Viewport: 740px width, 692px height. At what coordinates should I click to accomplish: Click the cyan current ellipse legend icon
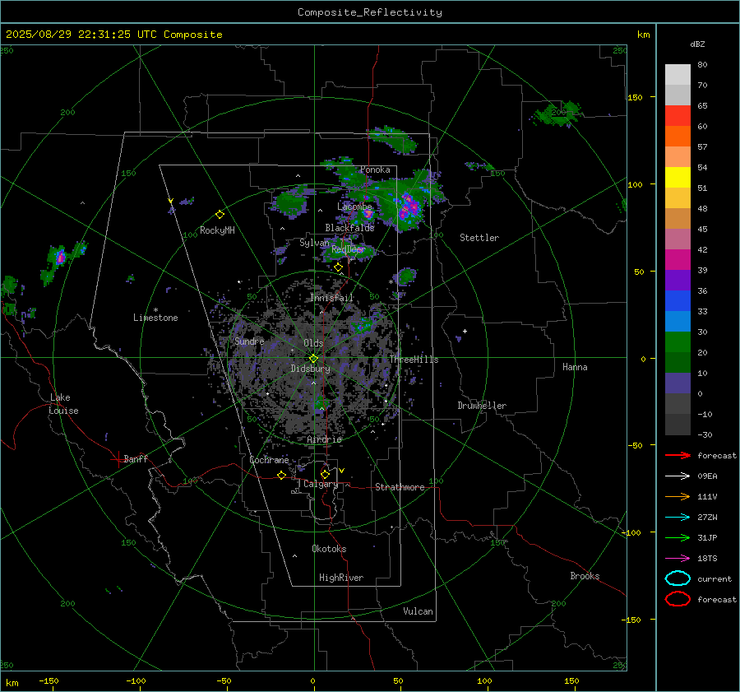point(678,578)
